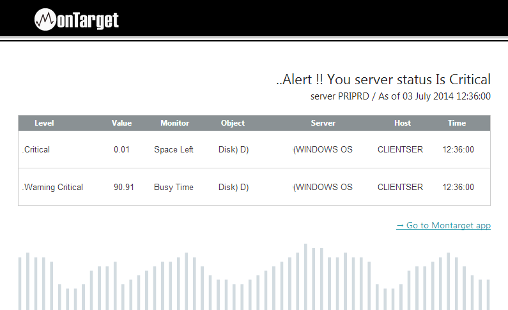
Task: Click the tallest bar in the chart
Action: click(305, 277)
